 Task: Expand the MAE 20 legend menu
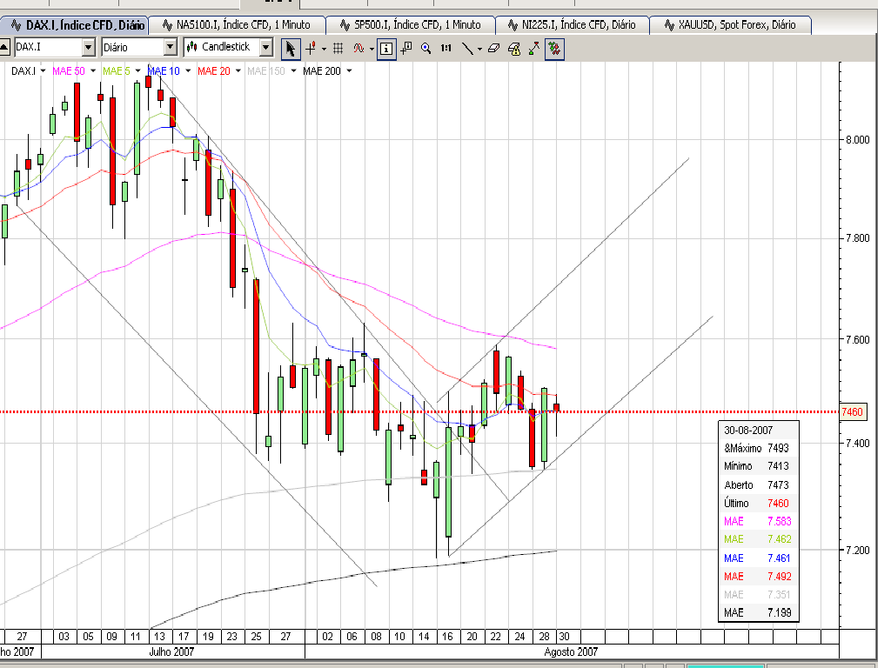point(238,71)
